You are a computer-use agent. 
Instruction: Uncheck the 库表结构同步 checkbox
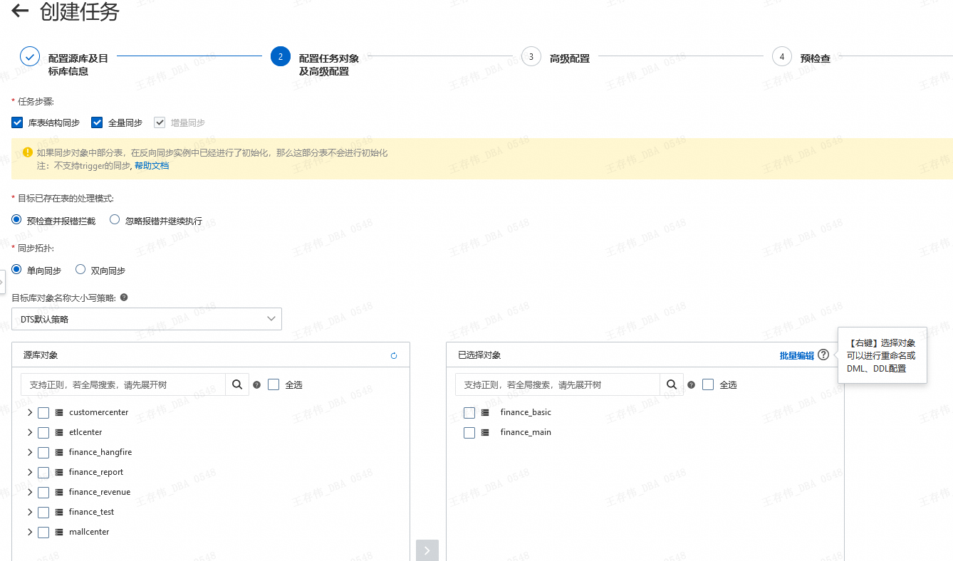18,122
